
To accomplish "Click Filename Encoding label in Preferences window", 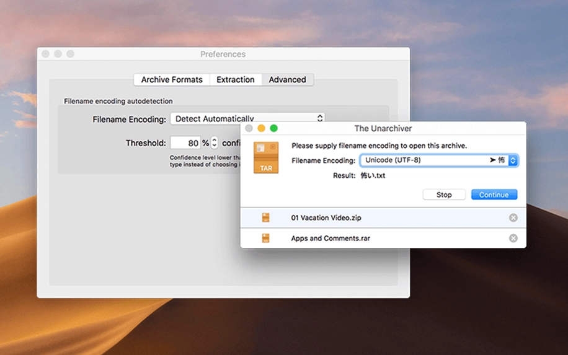I will point(130,120).
